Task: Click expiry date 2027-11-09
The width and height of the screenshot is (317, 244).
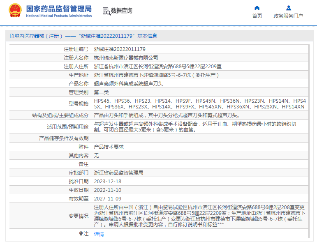Action: click(108, 199)
